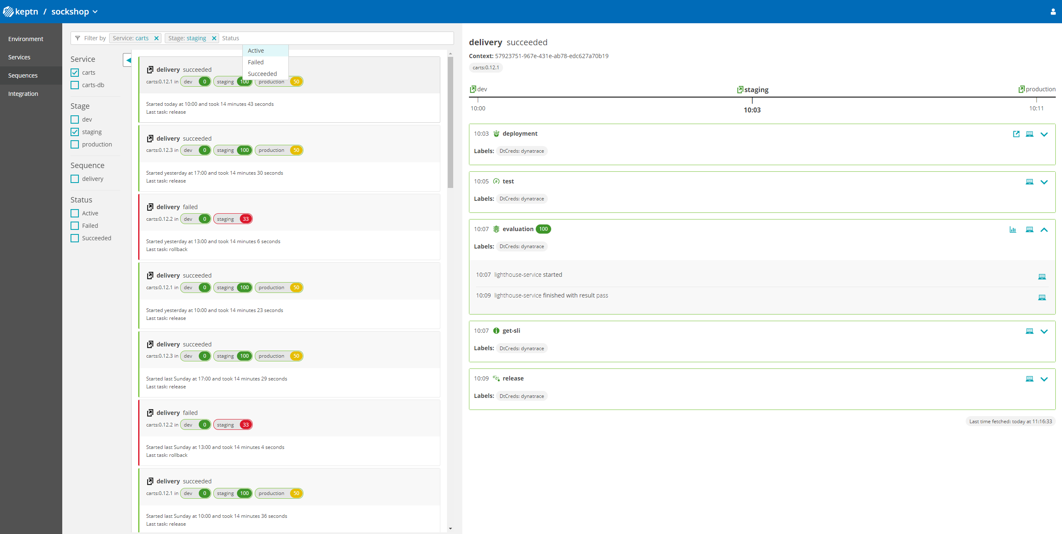This screenshot has width=1062, height=534.
Task: Open evaluation chart icon
Action: pos(1013,229)
